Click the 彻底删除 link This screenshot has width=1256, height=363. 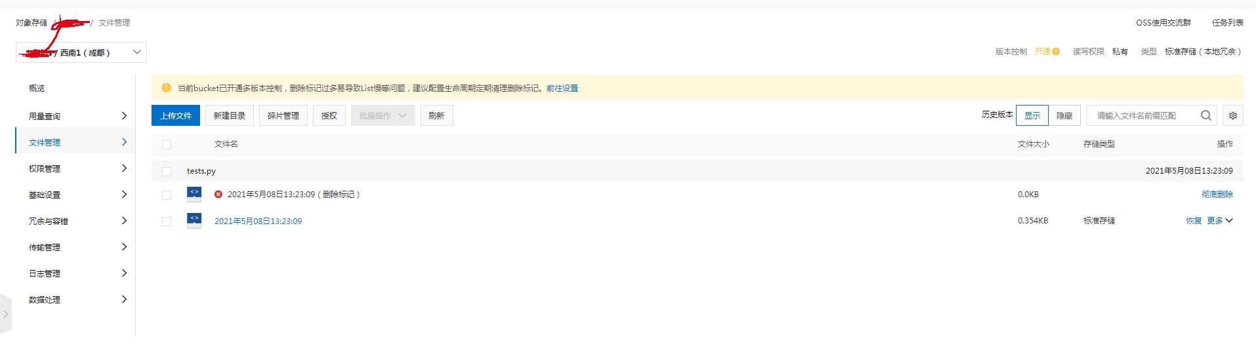point(1217,195)
